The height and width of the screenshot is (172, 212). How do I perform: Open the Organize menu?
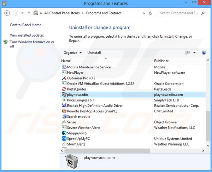[72, 53]
